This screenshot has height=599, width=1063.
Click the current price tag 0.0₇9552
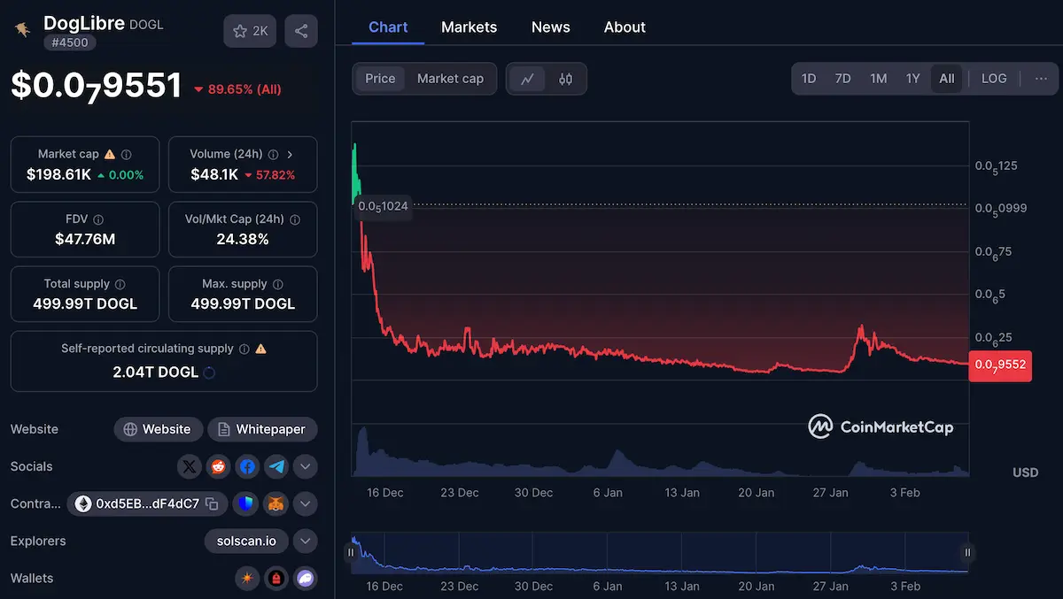1000,365
